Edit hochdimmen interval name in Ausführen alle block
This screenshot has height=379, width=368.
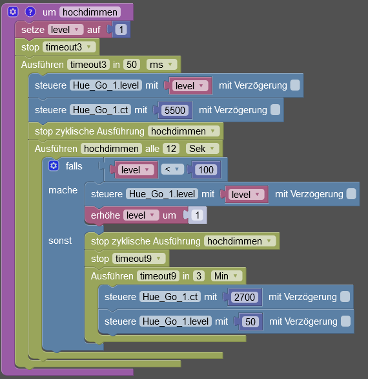[111, 149]
